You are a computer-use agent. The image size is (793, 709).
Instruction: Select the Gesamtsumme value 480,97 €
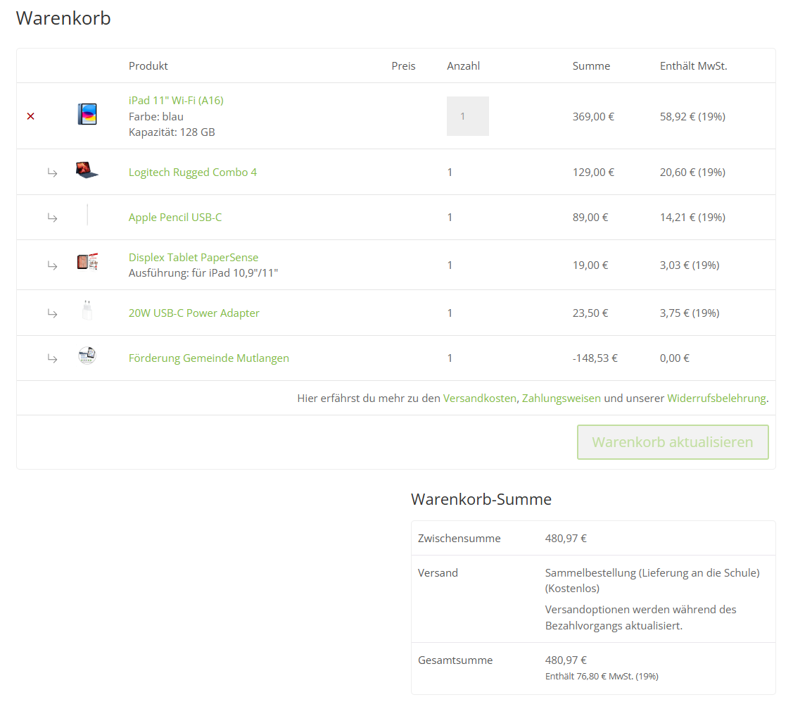click(x=566, y=660)
